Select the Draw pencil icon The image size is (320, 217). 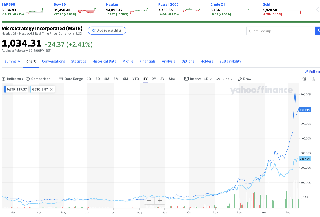240,79
